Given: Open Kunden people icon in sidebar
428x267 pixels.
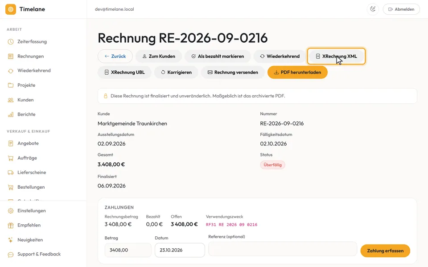Looking at the screenshot, I should pos(11,100).
